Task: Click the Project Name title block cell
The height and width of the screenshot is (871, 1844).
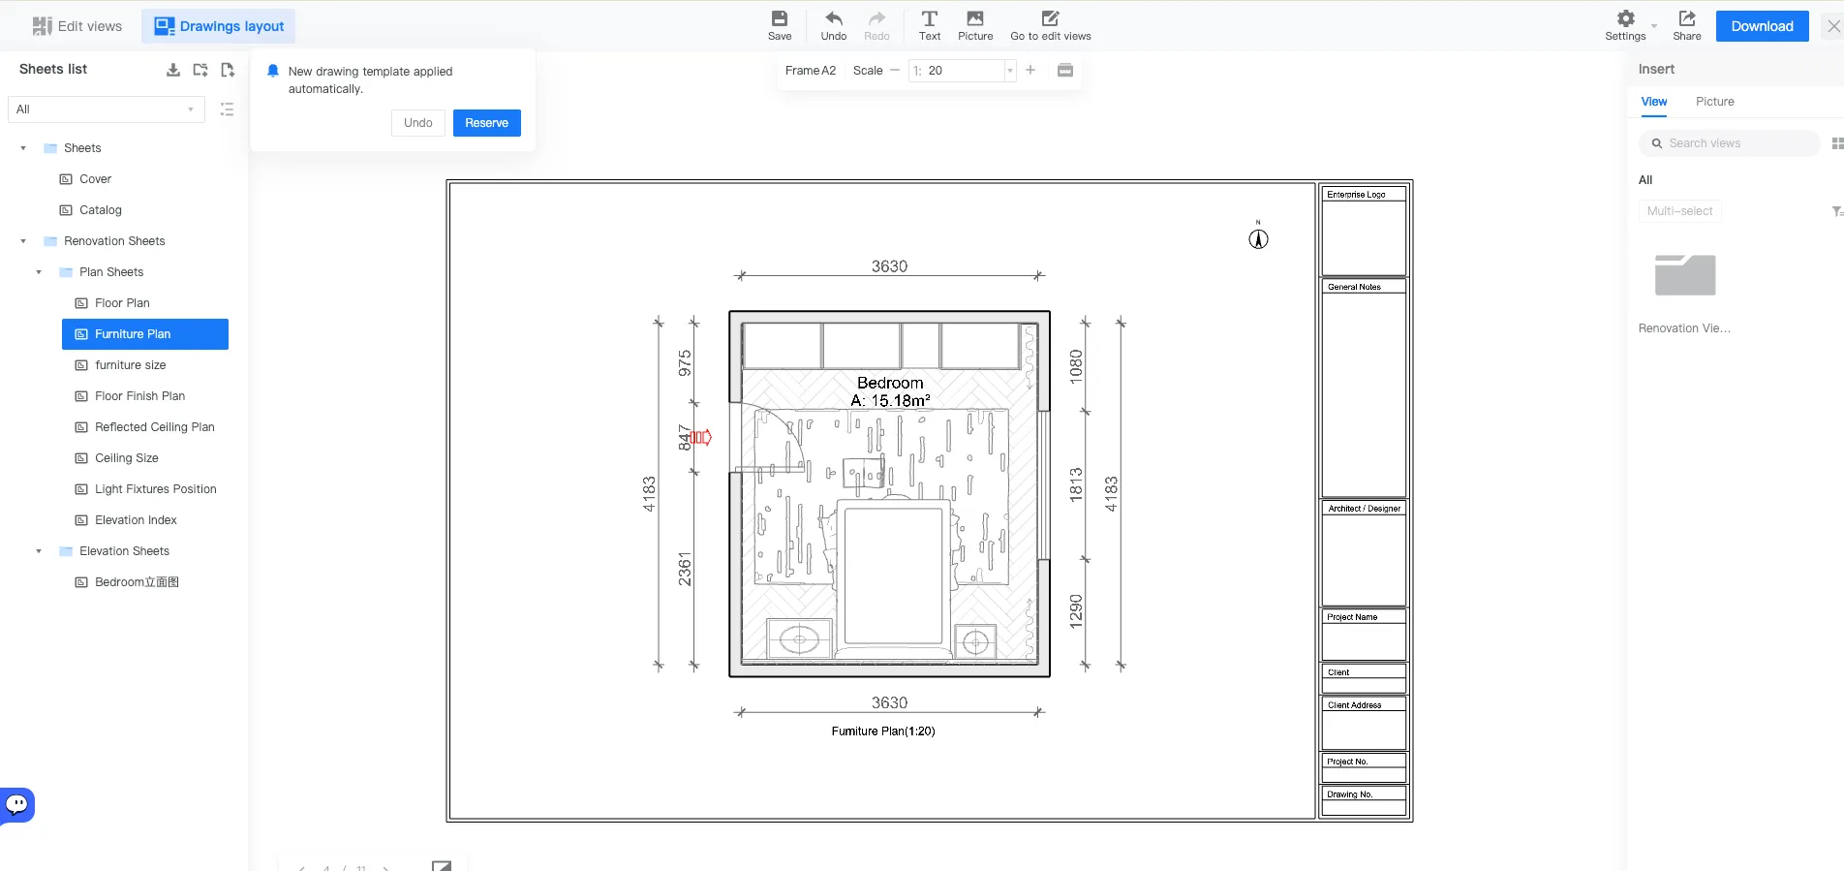Action: coord(1364,635)
